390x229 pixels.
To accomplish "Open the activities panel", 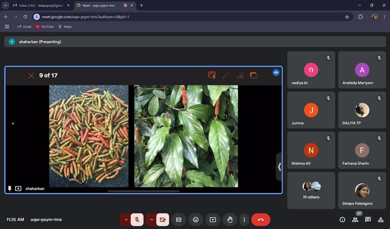I will coord(381,220).
